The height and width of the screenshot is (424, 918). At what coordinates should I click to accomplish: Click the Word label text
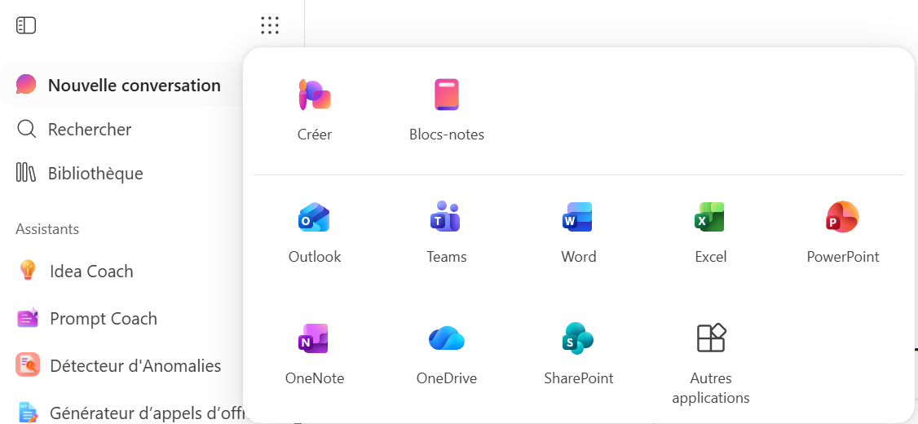pos(578,257)
